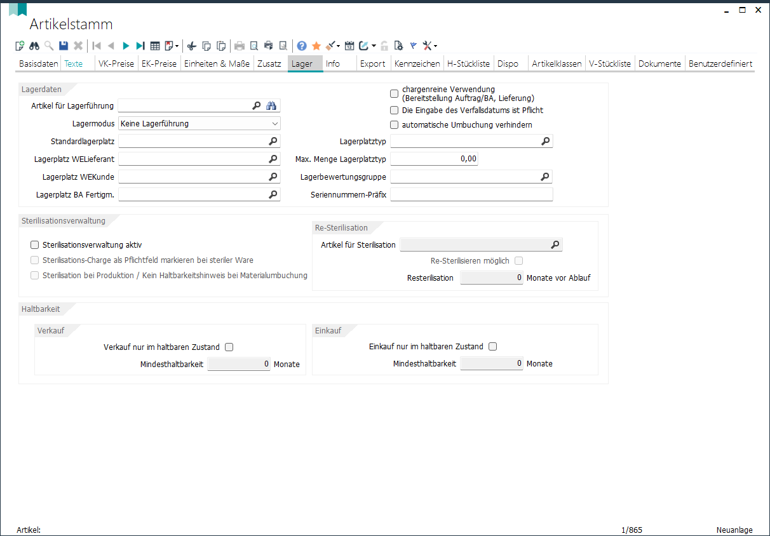
Task: Open the EK-Preise tab
Action: tap(159, 64)
